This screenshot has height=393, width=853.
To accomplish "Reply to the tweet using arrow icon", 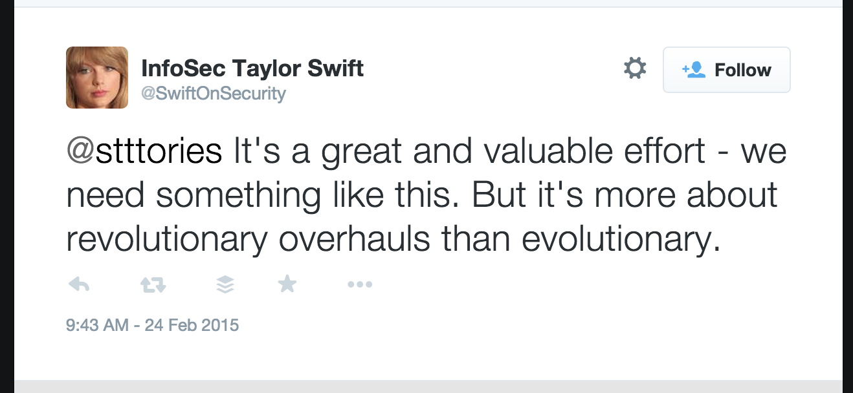I will (78, 284).
